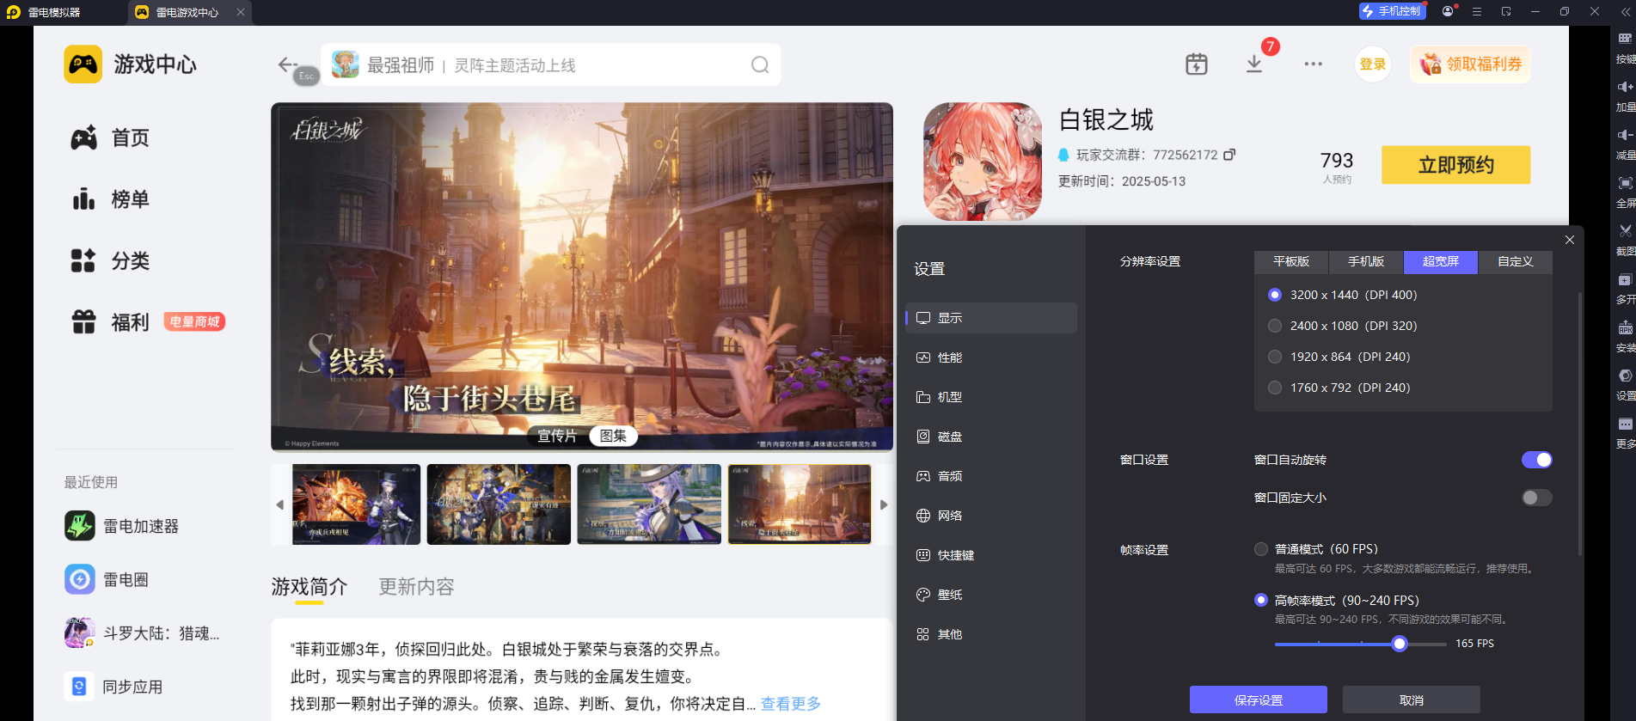
Task: Open the 游戏简介 tab
Action: tap(309, 587)
